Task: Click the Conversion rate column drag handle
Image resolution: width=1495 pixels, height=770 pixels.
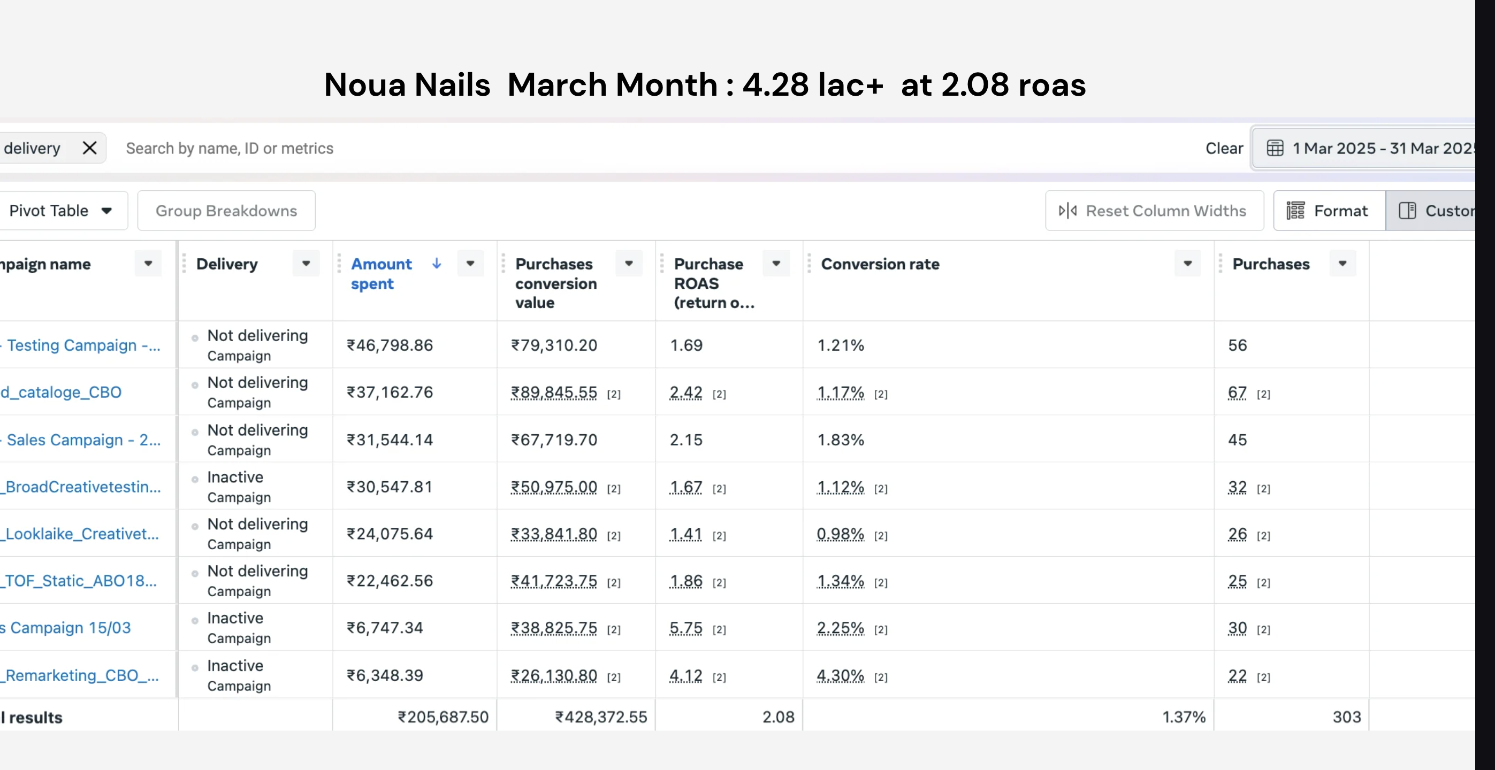Action: pos(809,263)
